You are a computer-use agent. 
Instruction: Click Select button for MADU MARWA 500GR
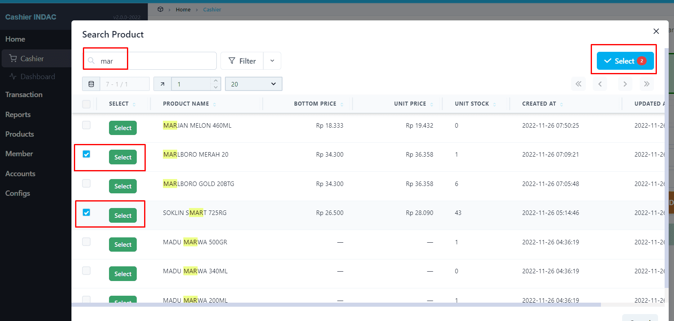[x=123, y=244]
